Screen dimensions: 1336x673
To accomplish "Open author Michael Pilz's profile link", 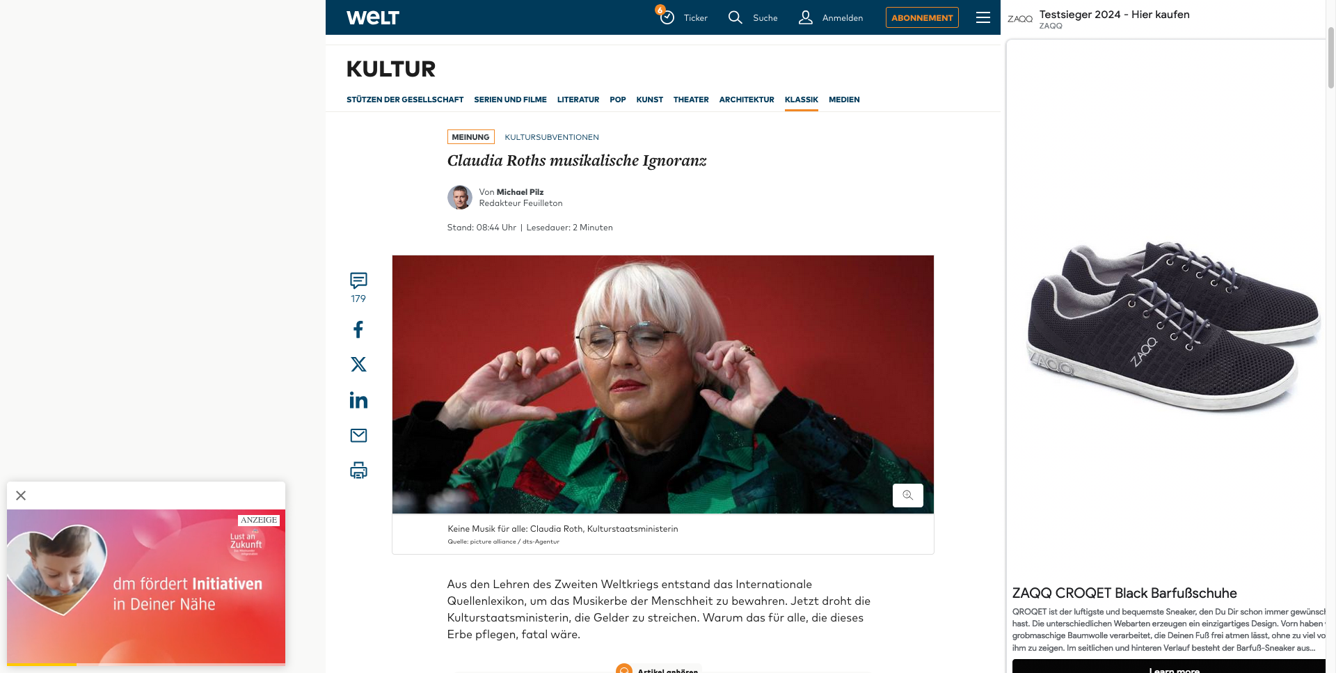I will (520, 192).
